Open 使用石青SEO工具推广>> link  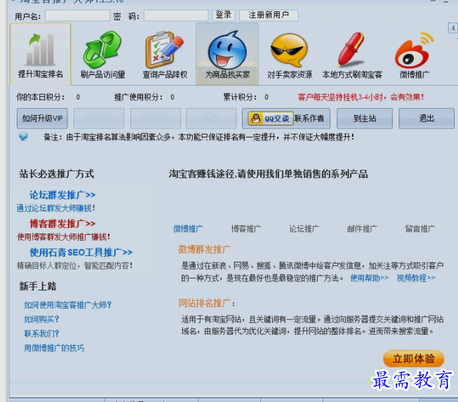[x=81, y=252]
